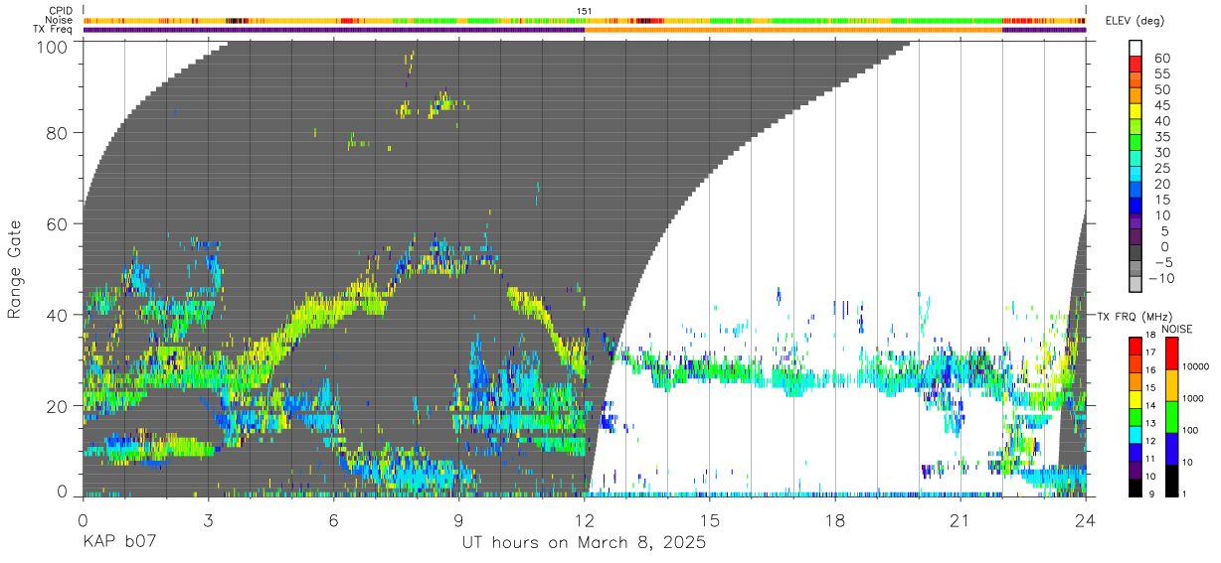The image size is (1221, 563).
Task: Click the 14 value on frequency legend
Action: coord(1149,406)
